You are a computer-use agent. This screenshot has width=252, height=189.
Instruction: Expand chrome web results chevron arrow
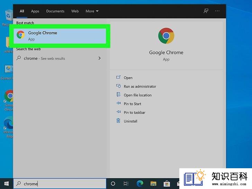tap(100, 58)
